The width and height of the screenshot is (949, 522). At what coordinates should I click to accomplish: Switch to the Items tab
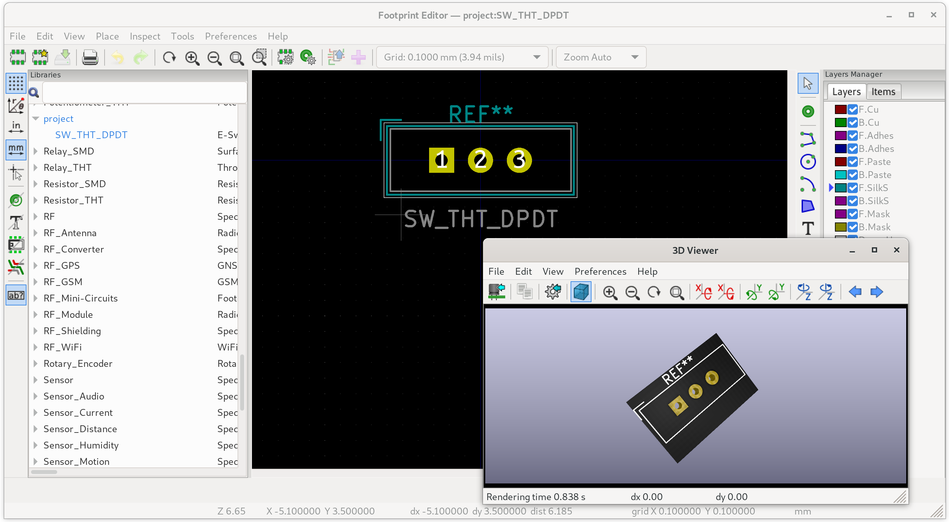click(x=883, y=92)
